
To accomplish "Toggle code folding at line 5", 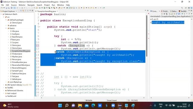I will [40, 27].
